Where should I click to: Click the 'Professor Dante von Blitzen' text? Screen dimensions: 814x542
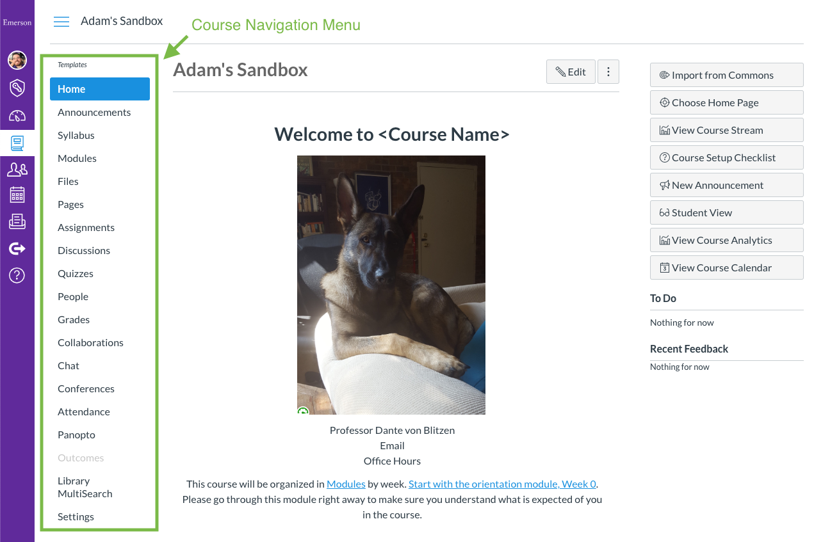coord(392,430)
